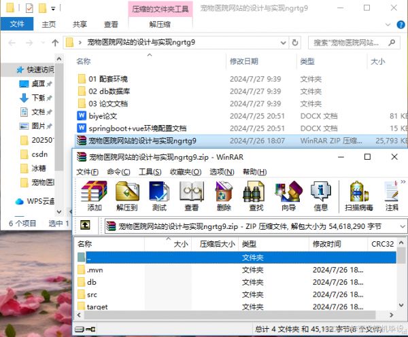Select folder 02 db数据库
Screen dimensions: 408x337
pos(104,91)
